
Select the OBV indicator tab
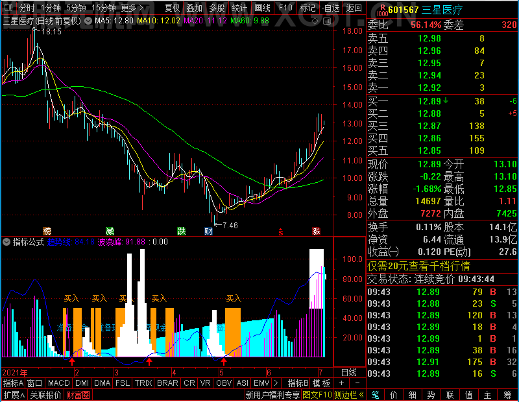[x=224, y=383]
